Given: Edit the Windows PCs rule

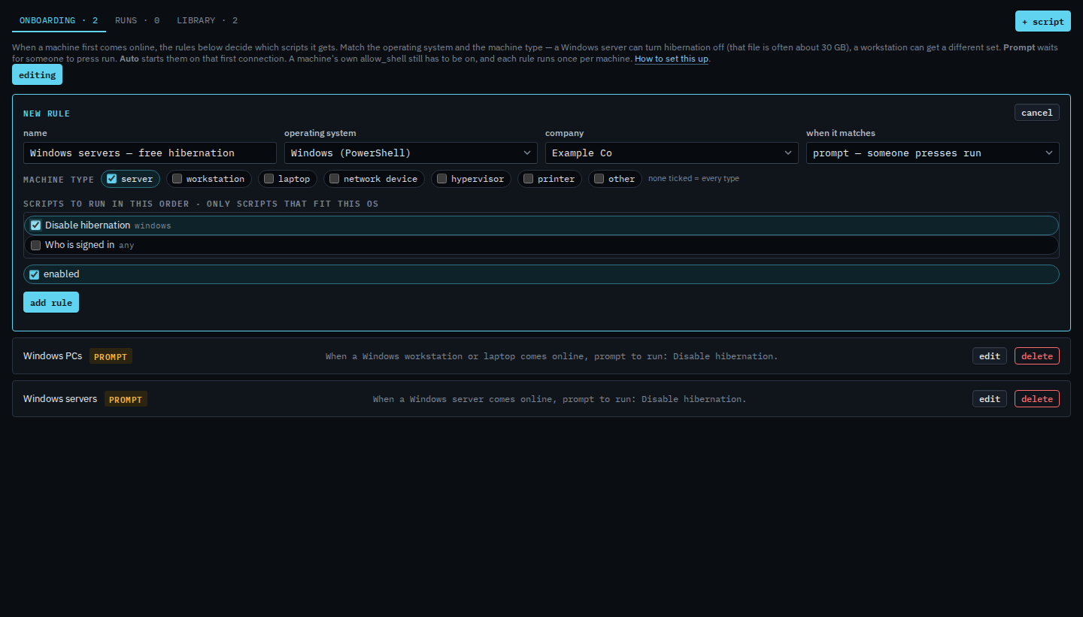Looking at the screenshot, I should (989, 356).
